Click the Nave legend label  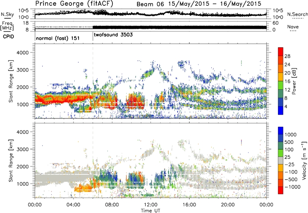pyautogui.click(x=293, y=27)
